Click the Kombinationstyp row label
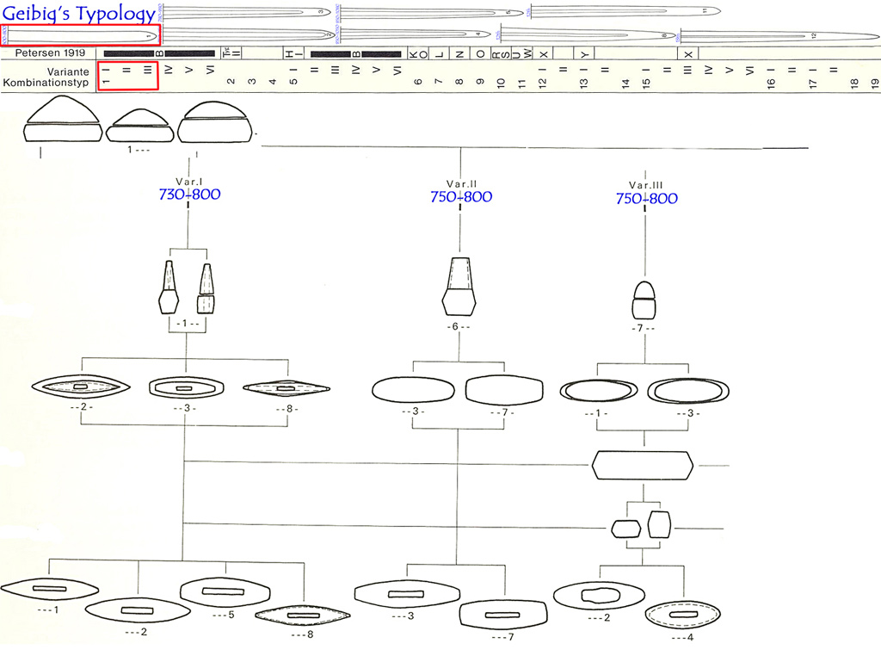Screen dimensions: 881x662 (55, 82)
